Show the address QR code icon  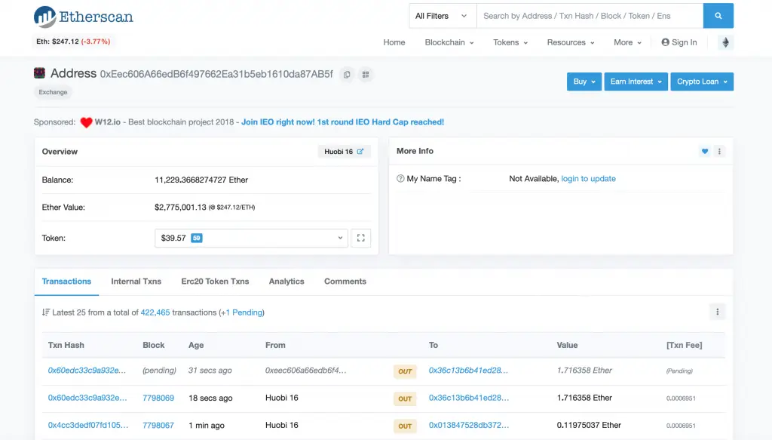tap(366, 75)
